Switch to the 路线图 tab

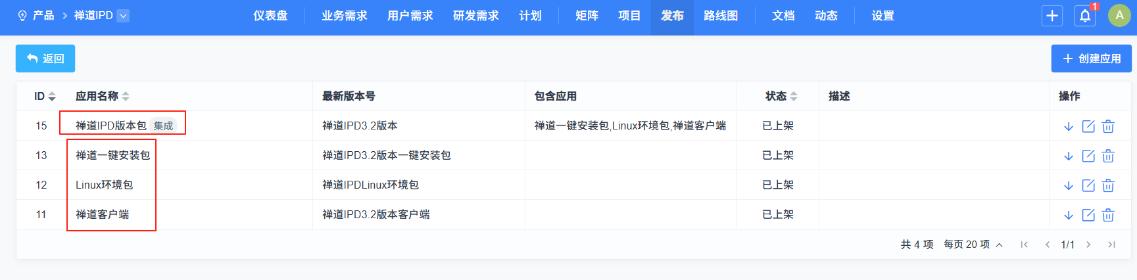tap(721, 16)
